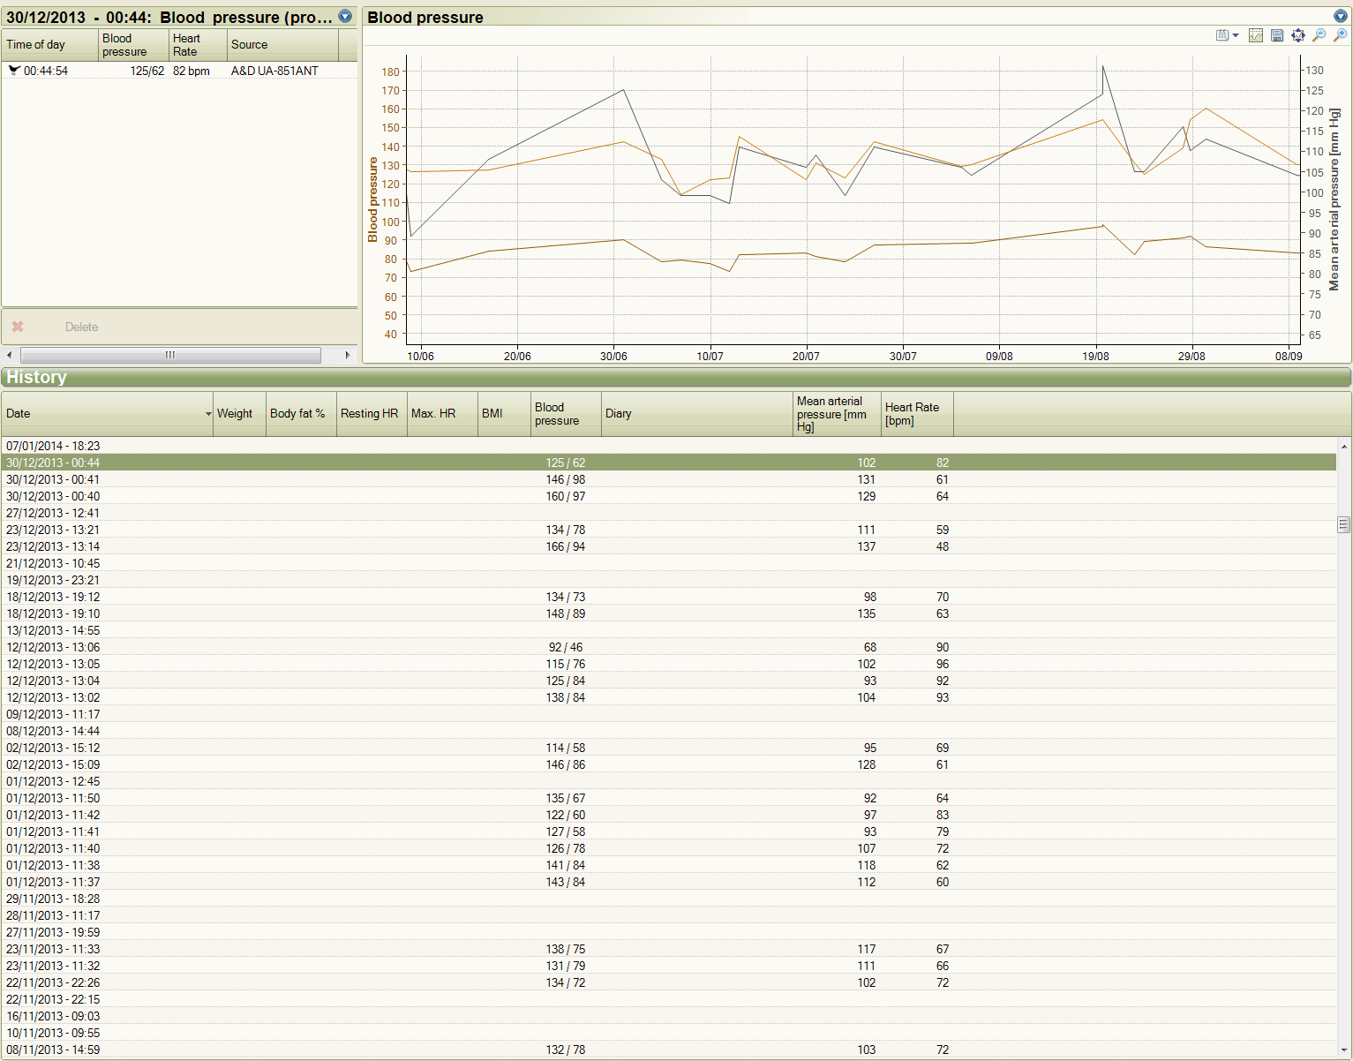This screenshot has width=1353, height=1061.
Task: Select the highlighted 30/12/2013 - 00:44 row
Action: (353, 462)
